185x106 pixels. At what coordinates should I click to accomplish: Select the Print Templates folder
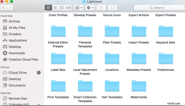pyautogui.click(x=58, y=86)
